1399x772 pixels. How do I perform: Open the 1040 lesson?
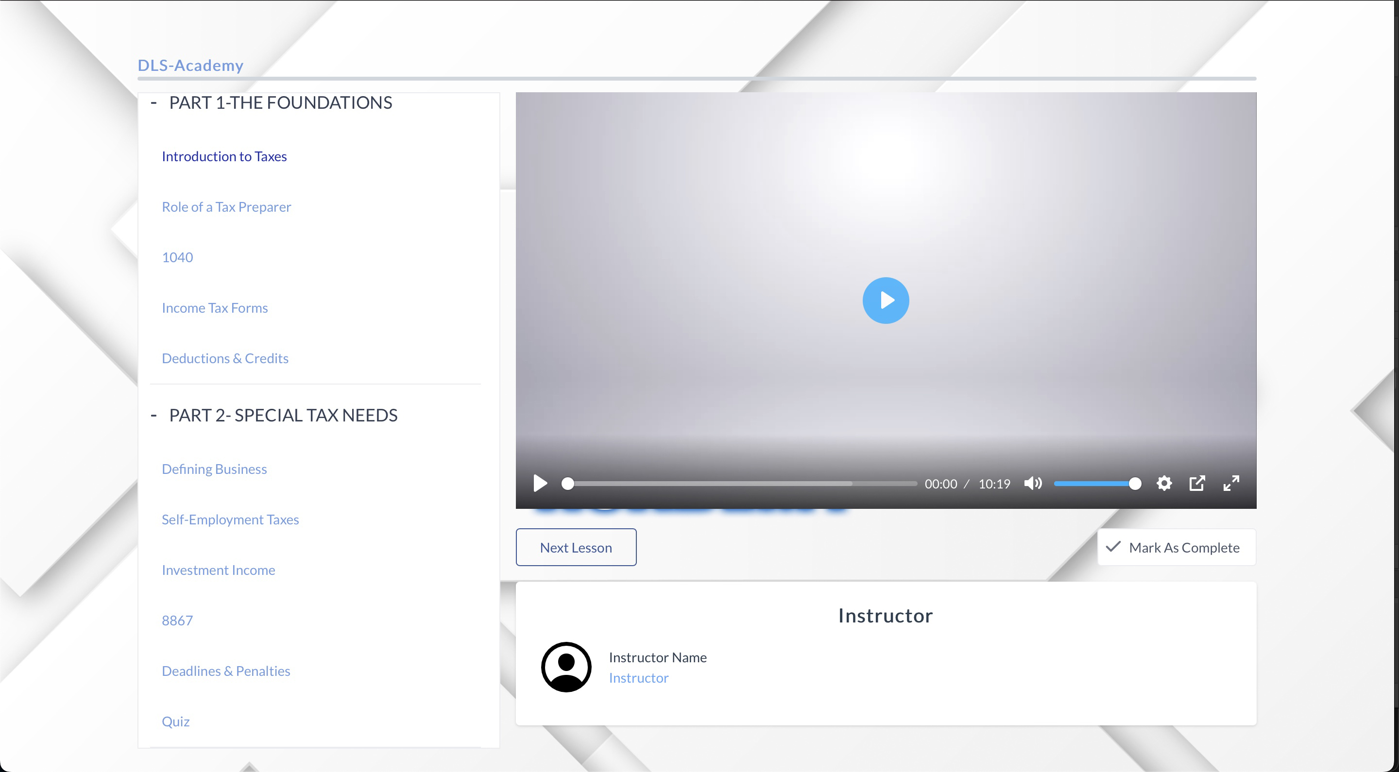tap(177, 257)
